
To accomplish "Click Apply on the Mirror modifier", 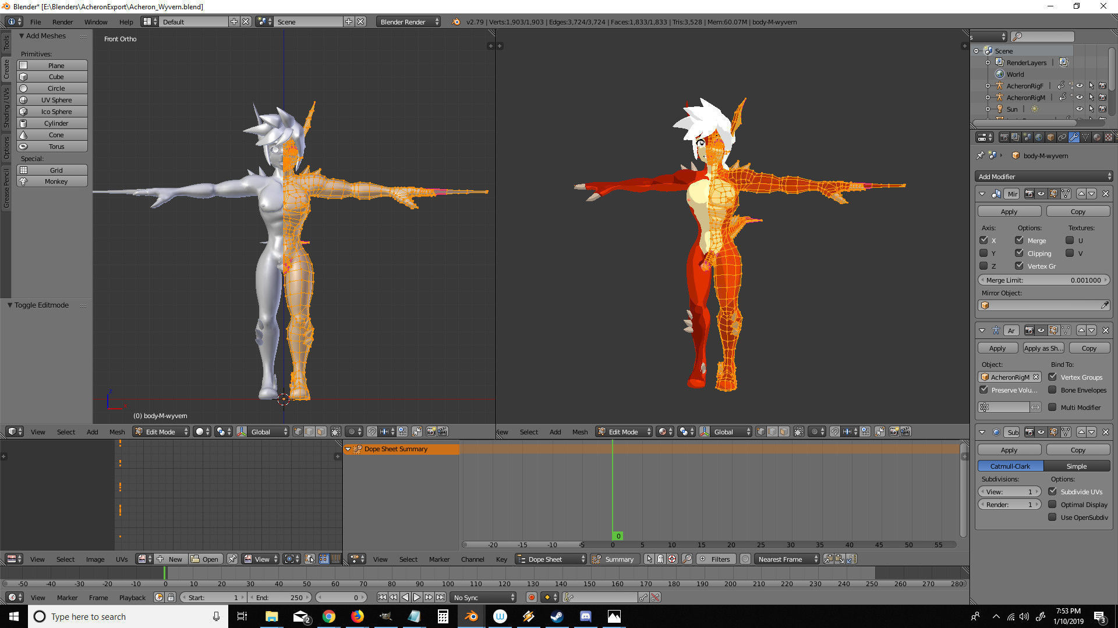I will pyautogui.click(x=1009, y=212).
